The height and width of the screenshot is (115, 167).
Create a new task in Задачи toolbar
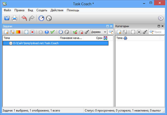pos(6,32)
